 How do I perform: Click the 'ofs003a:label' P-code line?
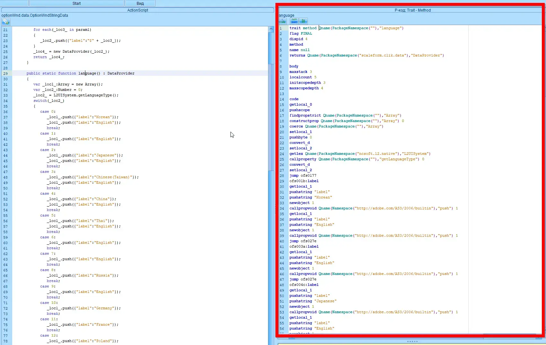click(x=304, y=246)
